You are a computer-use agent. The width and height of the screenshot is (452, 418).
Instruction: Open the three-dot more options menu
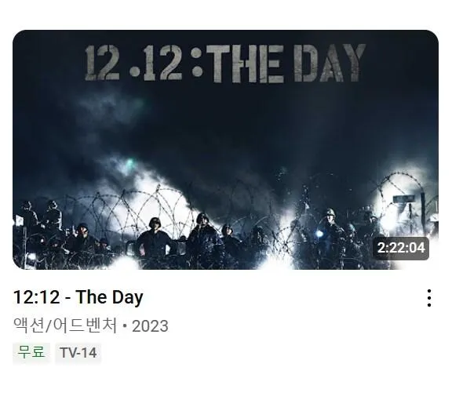[429, 298]
